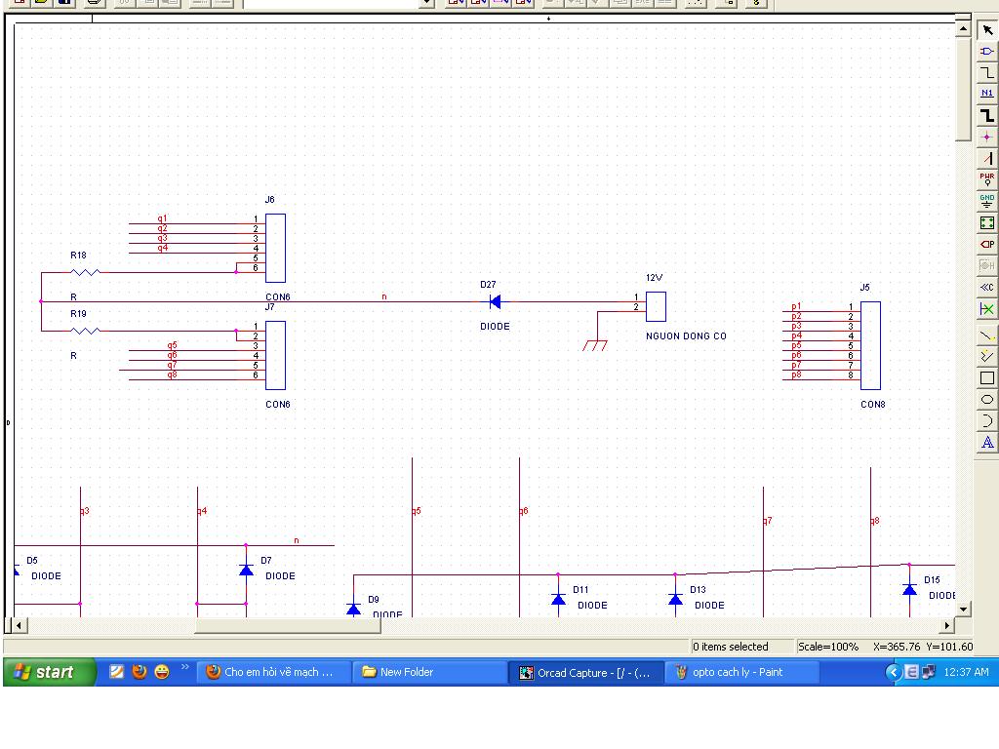Click the net label 'p8' on J5

coord(796,374)
